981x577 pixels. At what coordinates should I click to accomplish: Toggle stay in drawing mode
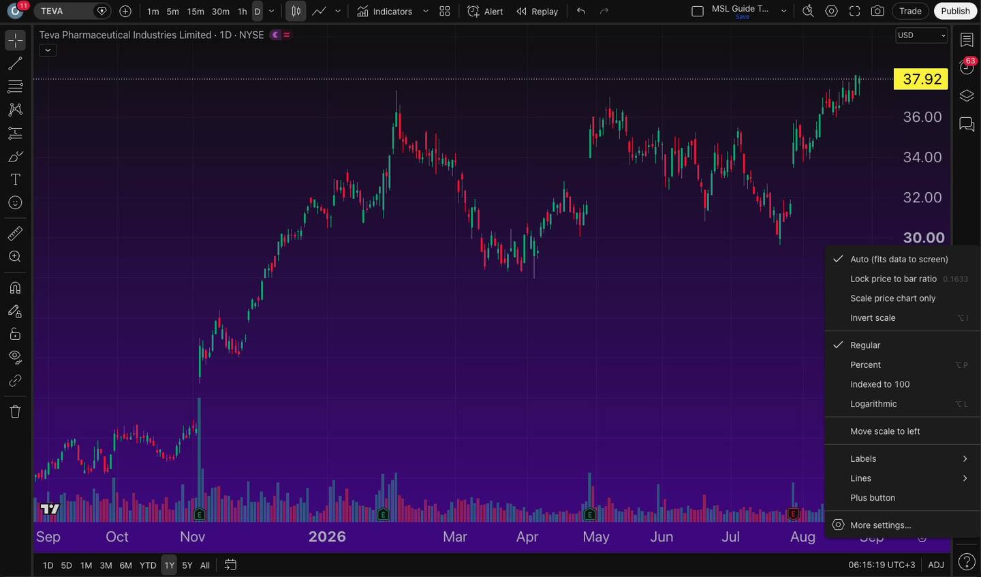15,311
